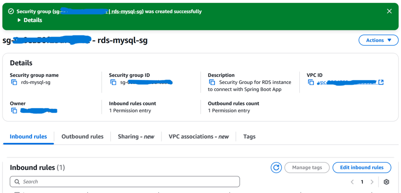Copy the Security group ID value

tap(113, 82)
